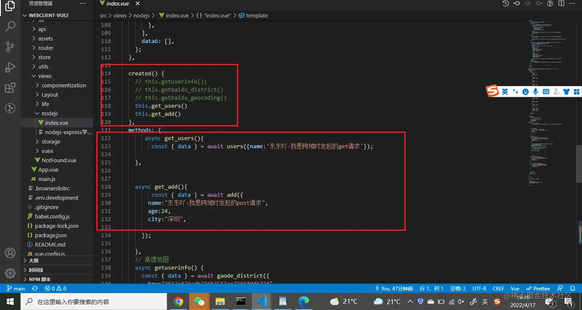Screen dimensions: 582x310
Task: Open the Accounts menu icon
Action: (x=10, y=253)
